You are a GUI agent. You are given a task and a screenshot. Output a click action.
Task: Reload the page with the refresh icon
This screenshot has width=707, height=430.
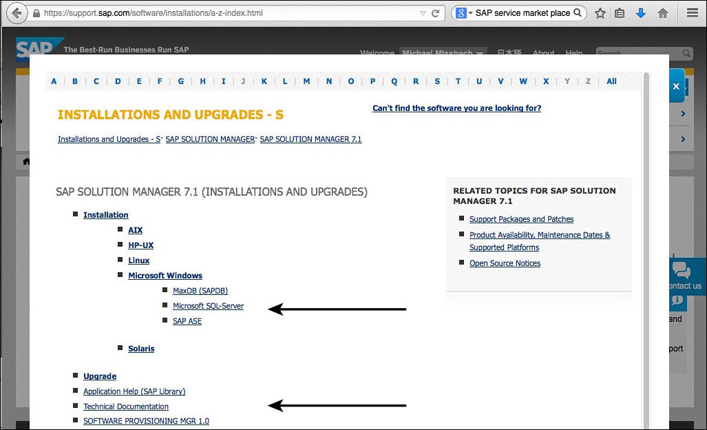coord(435,13)
